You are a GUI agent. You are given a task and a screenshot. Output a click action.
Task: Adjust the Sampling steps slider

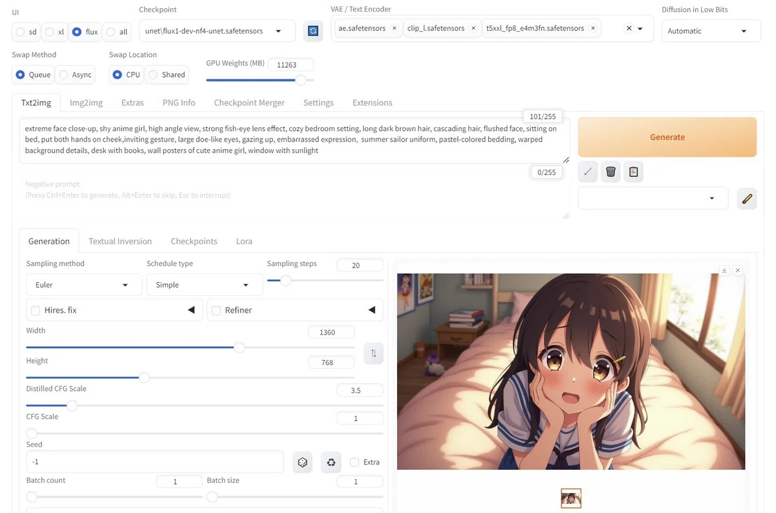pos(325,280)
